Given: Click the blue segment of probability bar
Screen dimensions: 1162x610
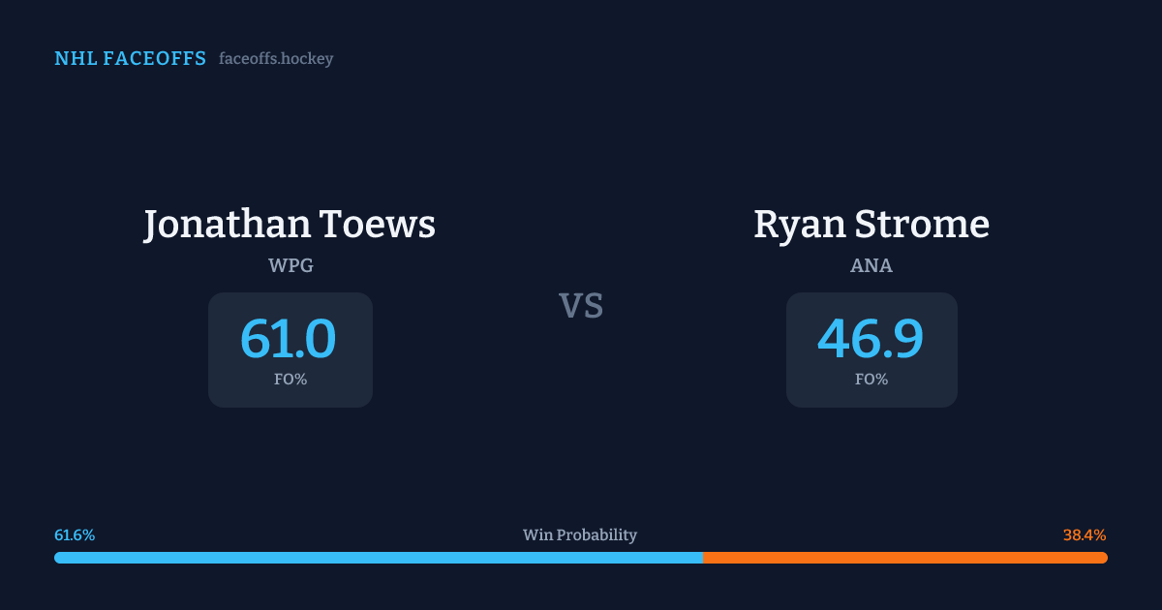Looking at the screenshot, I should click(x=378, y=558).
